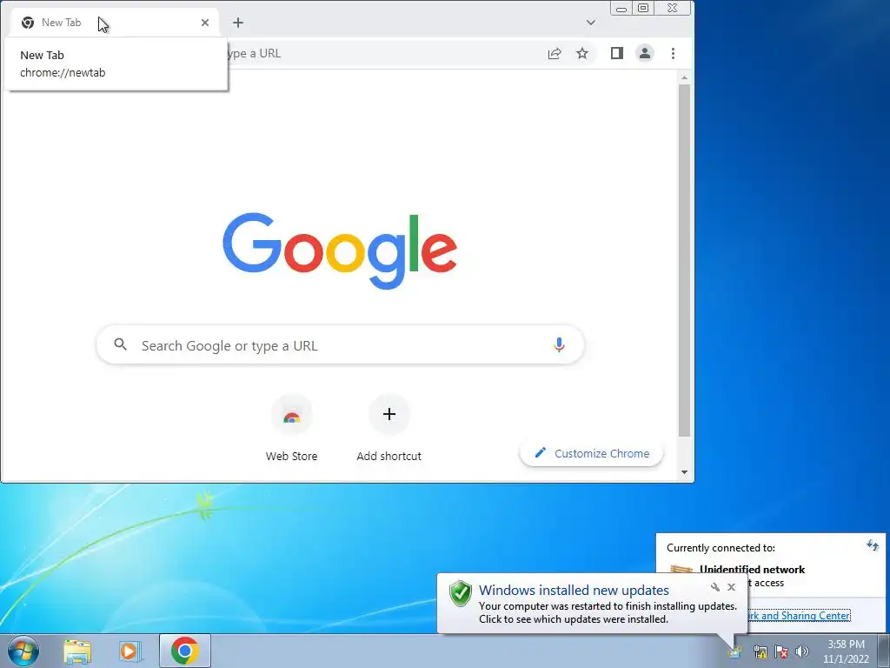Open the tab search chevron dropdown
Viewport: 890px width, 668px height.
(x=591, y=23)
